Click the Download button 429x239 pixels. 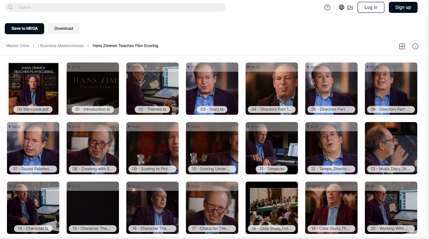63,28
